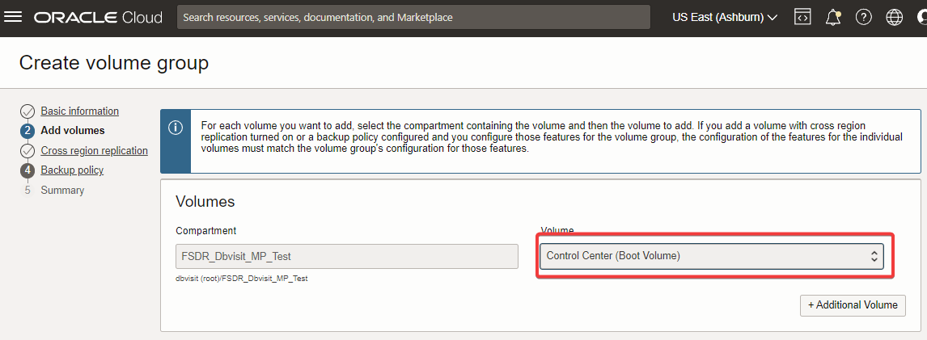
Task: Open the hamburger navigation menu
Action: [13, 17]
